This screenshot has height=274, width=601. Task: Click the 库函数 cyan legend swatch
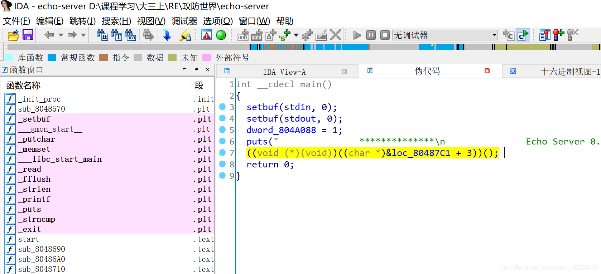[x=9, y=58]
